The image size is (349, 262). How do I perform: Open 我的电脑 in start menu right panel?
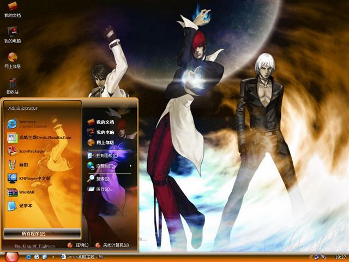(100, 132)
